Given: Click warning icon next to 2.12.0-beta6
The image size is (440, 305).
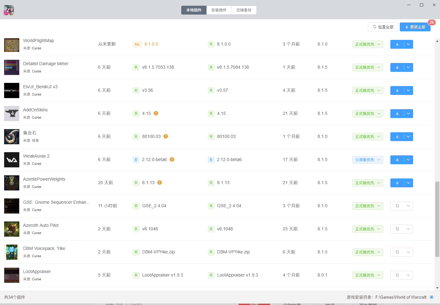Looking at the screenshot, I should (x=172, y=159).
